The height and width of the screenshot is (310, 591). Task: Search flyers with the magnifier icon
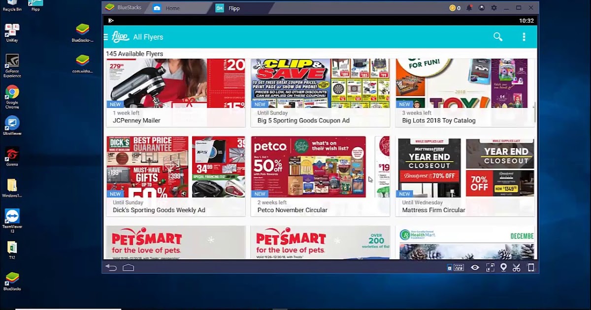[498, 37]
